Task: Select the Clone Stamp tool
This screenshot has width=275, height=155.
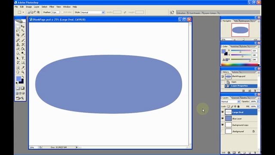Action: pyautogui.click(x=18, y=44)
